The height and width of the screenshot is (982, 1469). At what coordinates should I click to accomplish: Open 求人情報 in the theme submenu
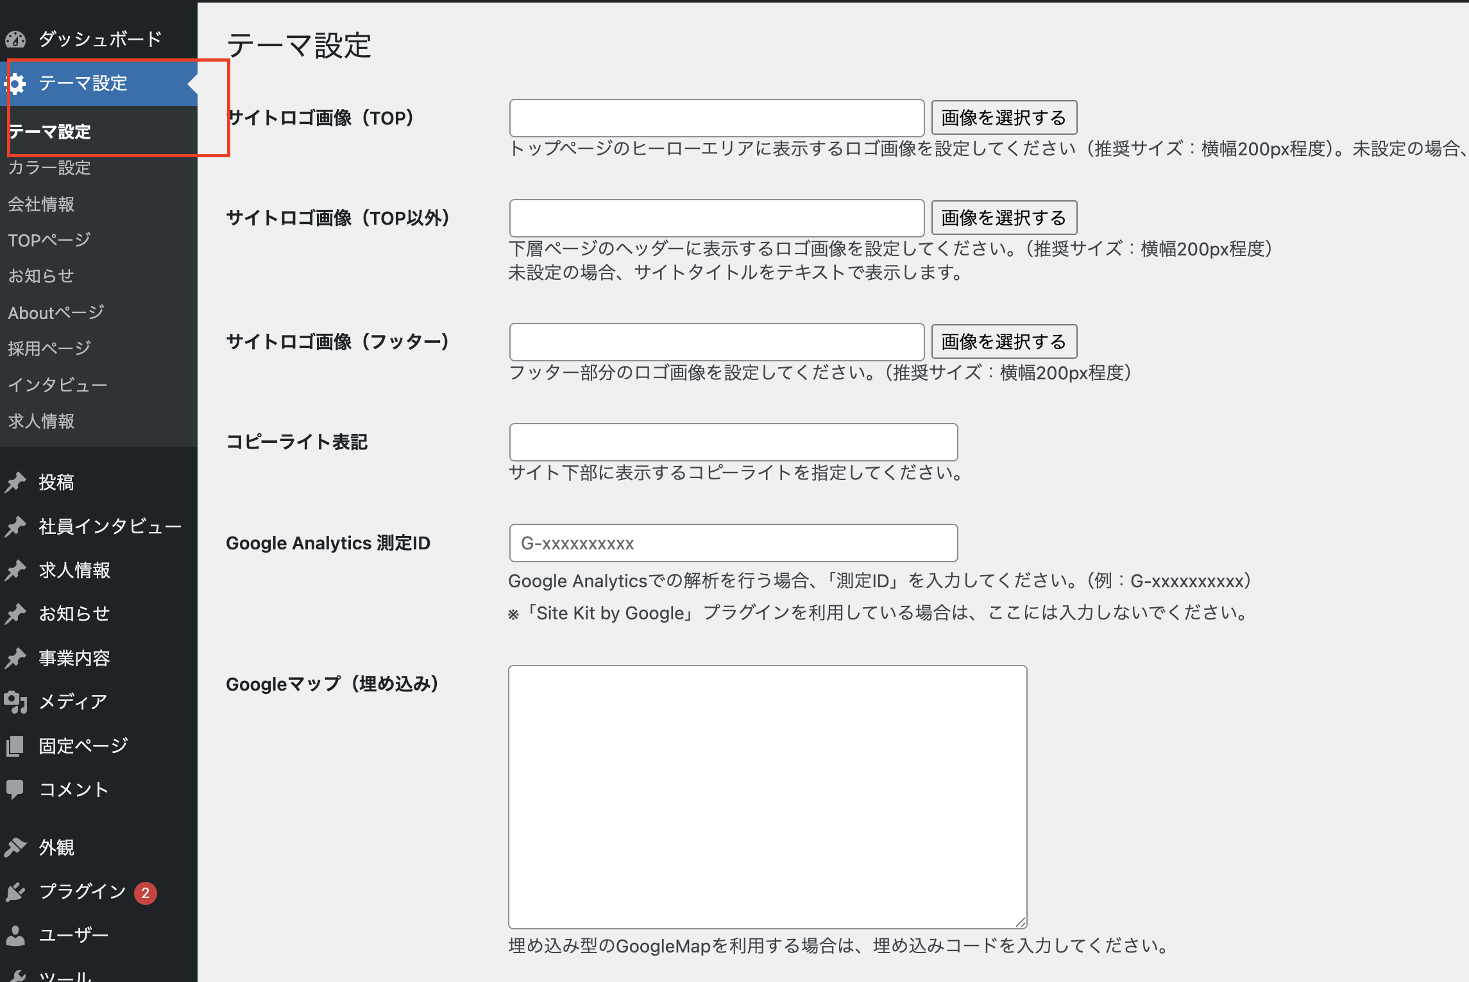[42, 421]
